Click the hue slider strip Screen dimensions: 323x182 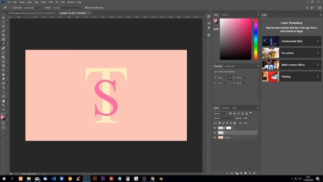click(x=256, y=39)
